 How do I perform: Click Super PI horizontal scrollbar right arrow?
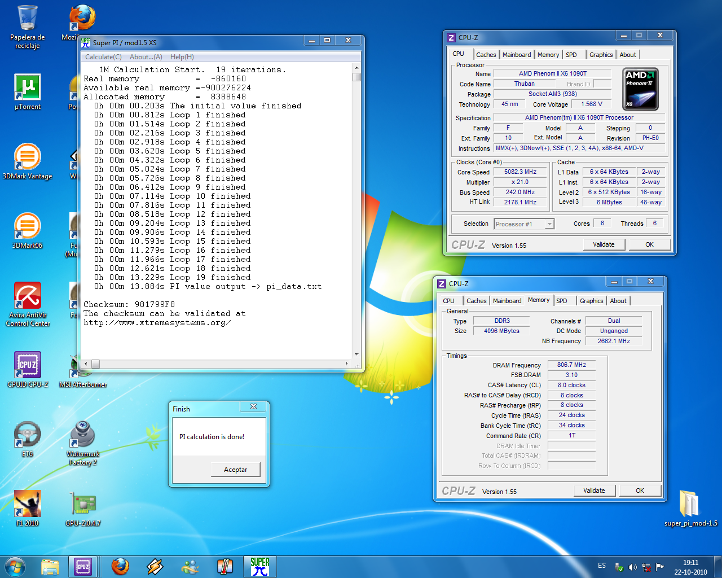point(347,364)
